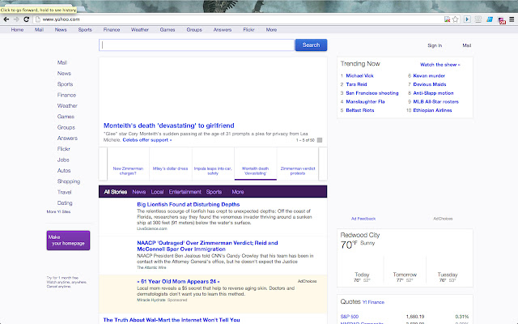Screen dimensions: 518x324
Task: Open the Chrome menu icon
Action: (x=512, y=18)
